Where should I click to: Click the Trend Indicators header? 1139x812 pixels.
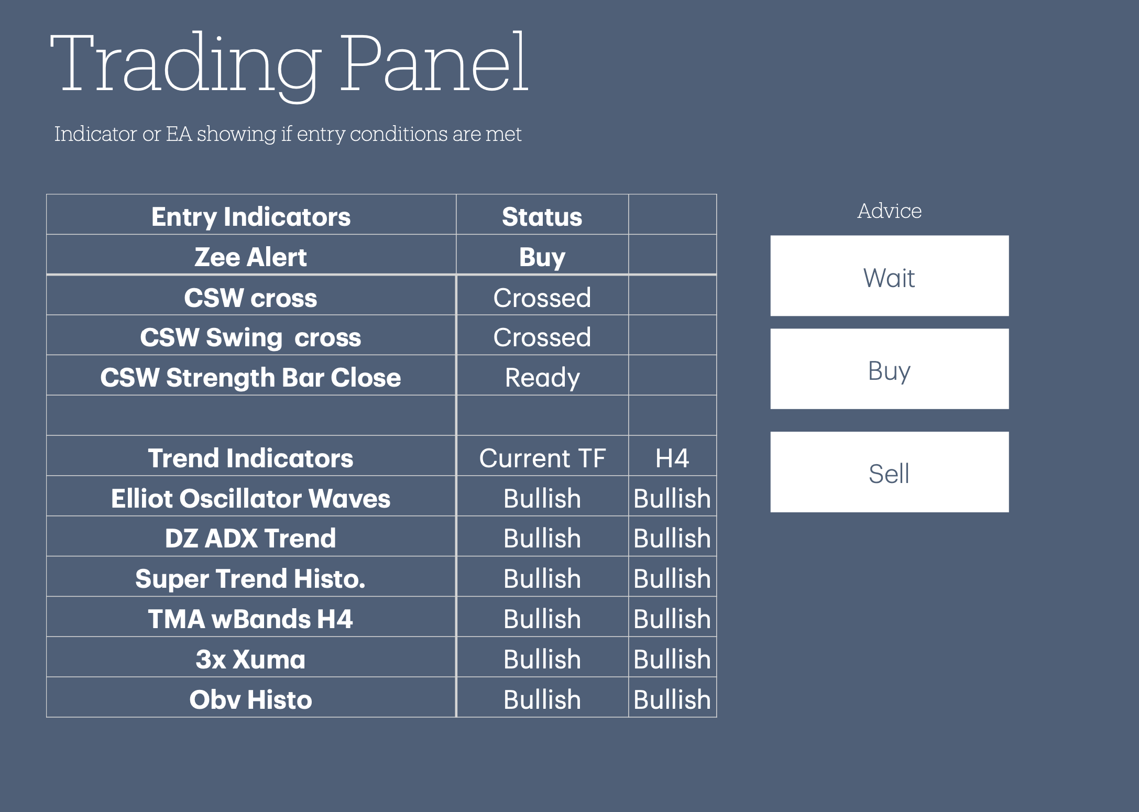[x=250, y=458]
